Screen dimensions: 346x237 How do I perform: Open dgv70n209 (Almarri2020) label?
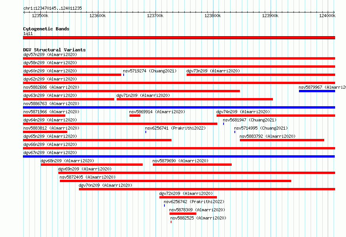click(105, 185)
